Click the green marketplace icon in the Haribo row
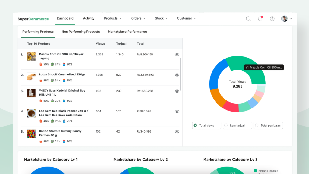 click(52, 141)
